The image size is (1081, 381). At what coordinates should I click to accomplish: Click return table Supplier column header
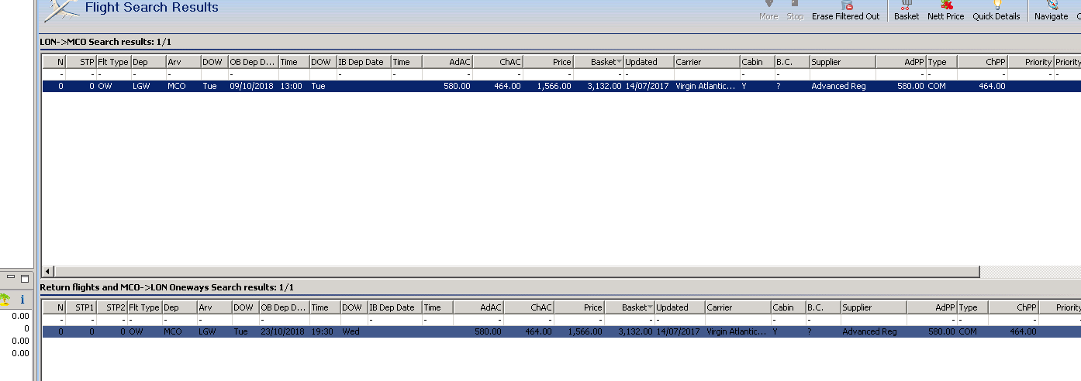pos(873,307)
